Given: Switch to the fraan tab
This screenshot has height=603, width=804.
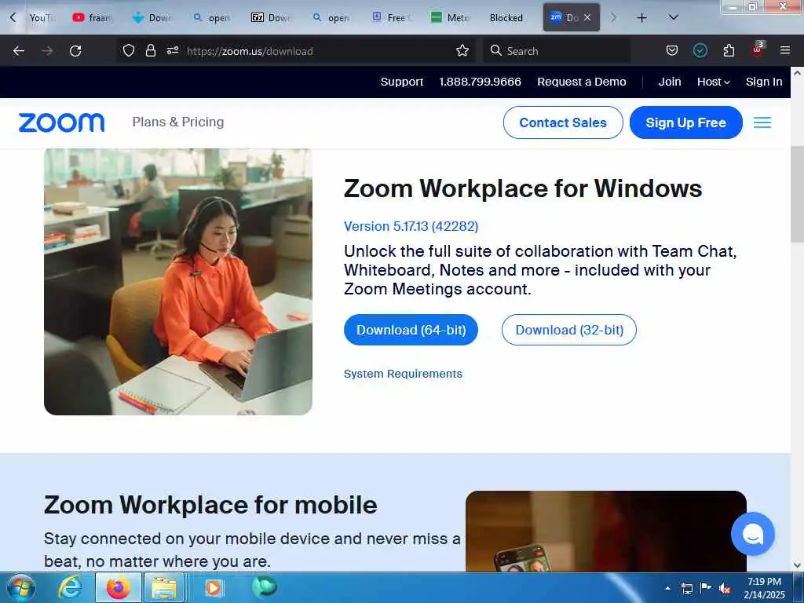Looking at the screenshot, I should 93,18.
